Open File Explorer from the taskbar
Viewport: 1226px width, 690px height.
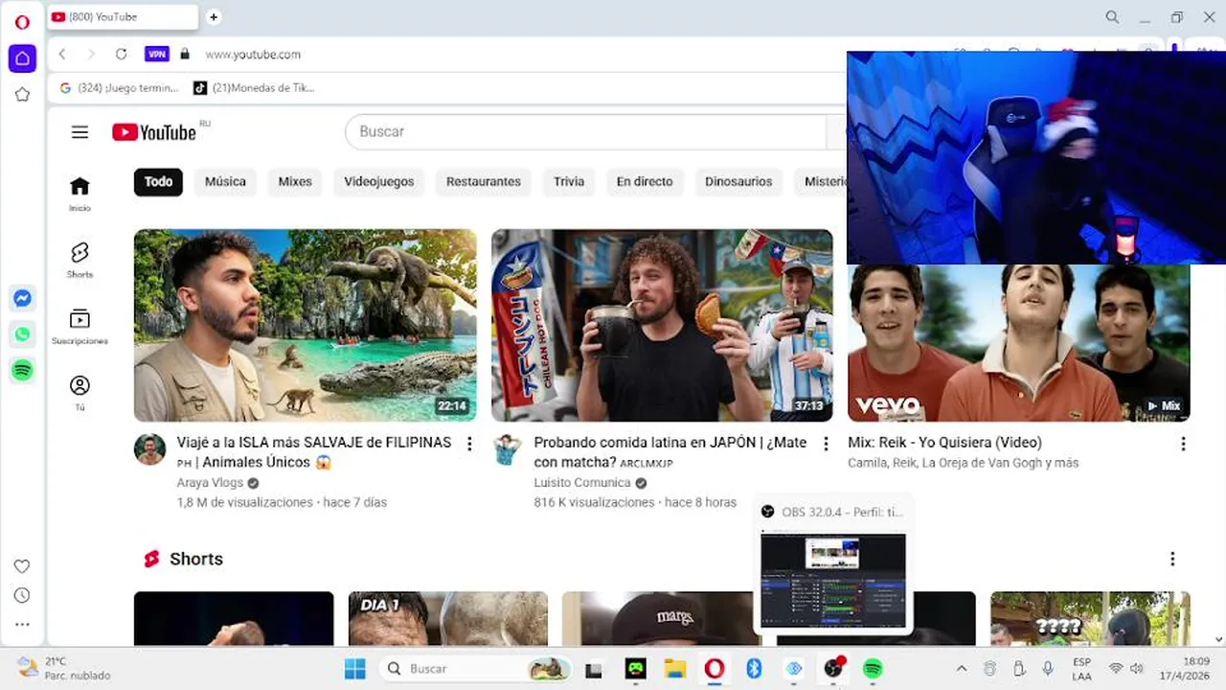click(x=675, y=669)
